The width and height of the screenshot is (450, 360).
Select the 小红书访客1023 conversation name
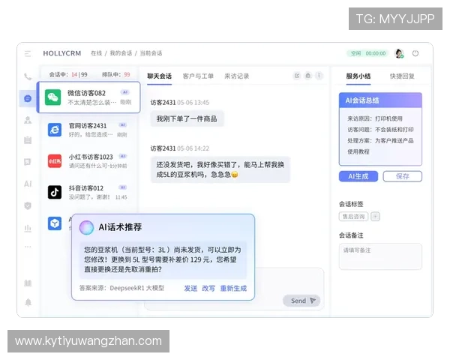pos(91,157)
